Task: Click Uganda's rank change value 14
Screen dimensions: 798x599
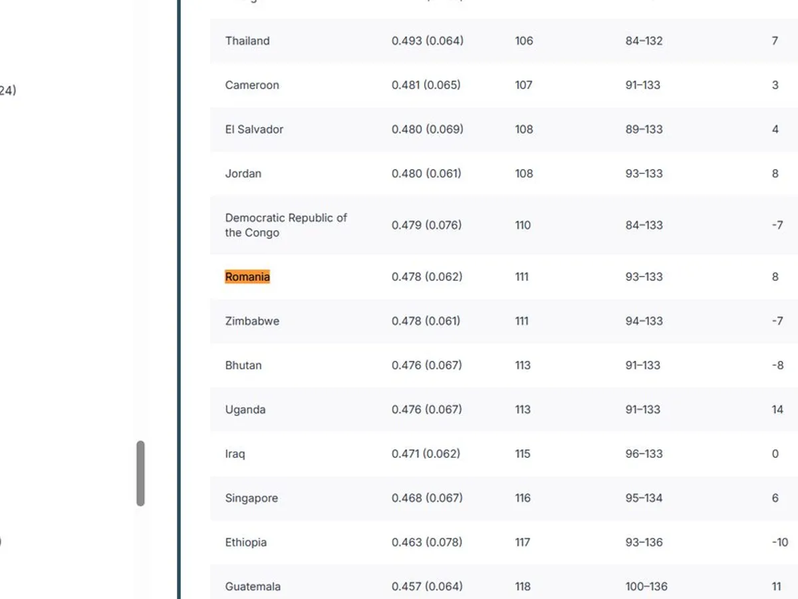Action: click(777, 409)
